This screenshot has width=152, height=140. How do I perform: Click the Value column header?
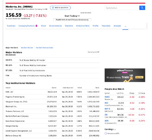97,88
